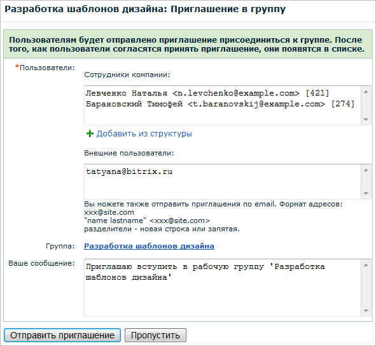
Task: Click down arrow of message box scrollbar
Action: click(x=366, y=311)
